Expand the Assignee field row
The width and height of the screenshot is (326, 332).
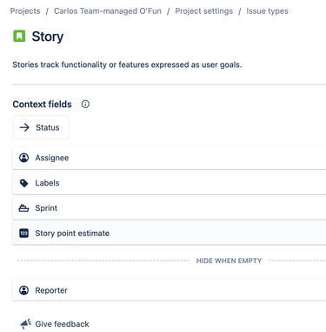click(170, 158)
